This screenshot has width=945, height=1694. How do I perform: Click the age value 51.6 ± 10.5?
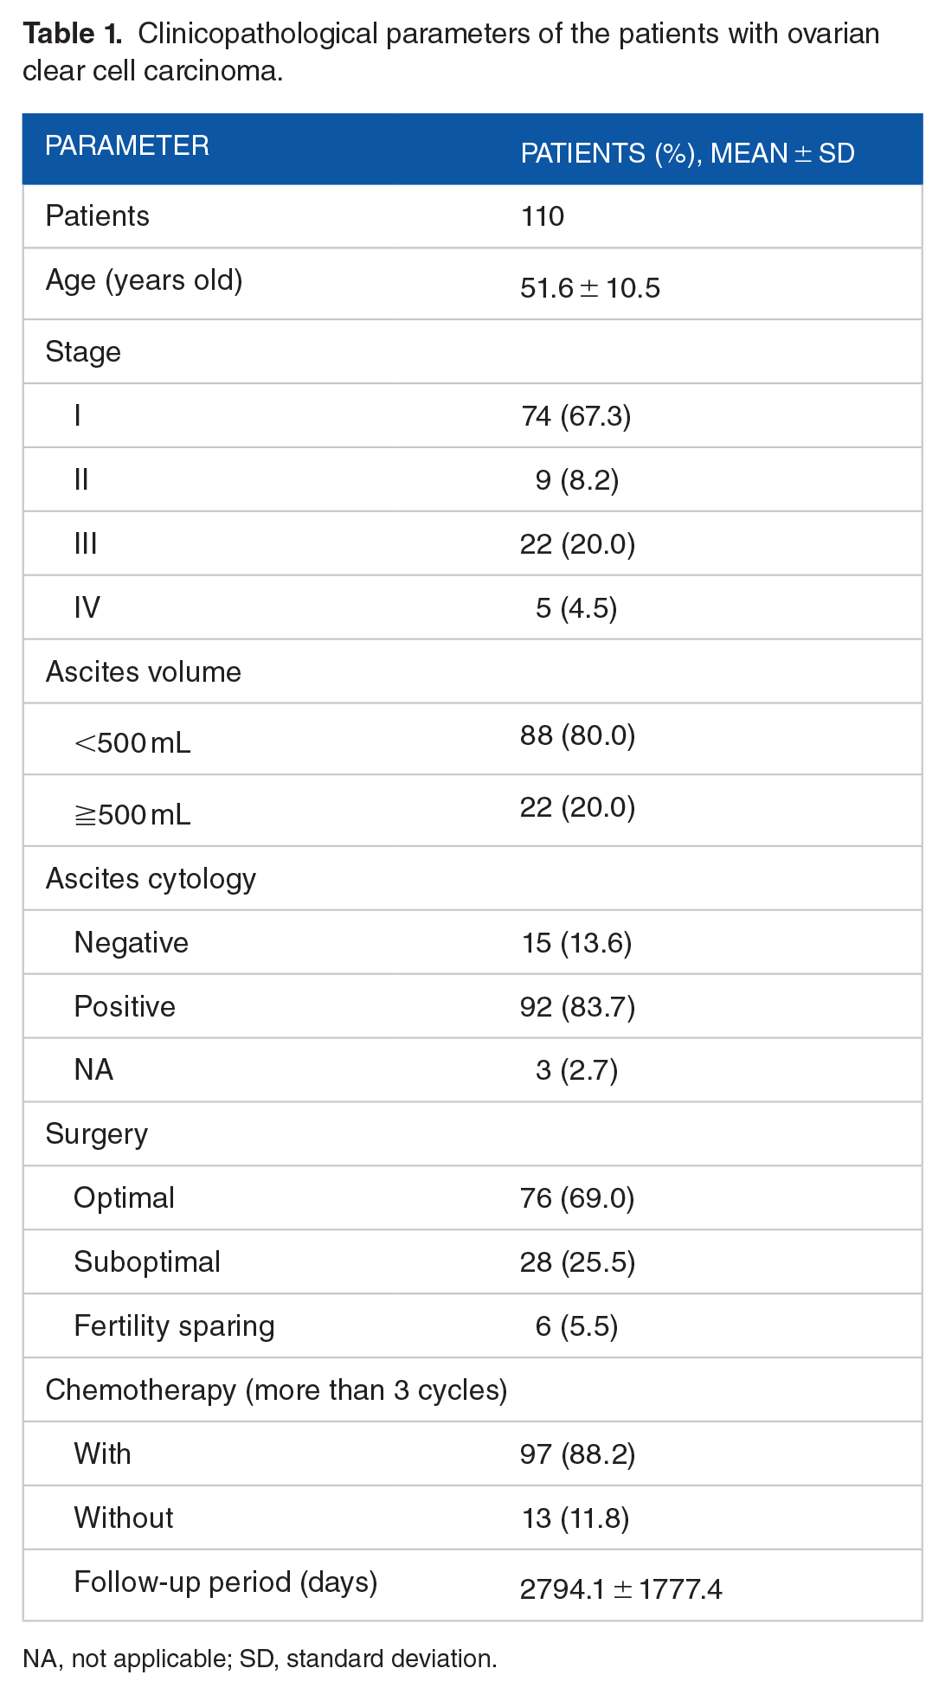(590, 287)
